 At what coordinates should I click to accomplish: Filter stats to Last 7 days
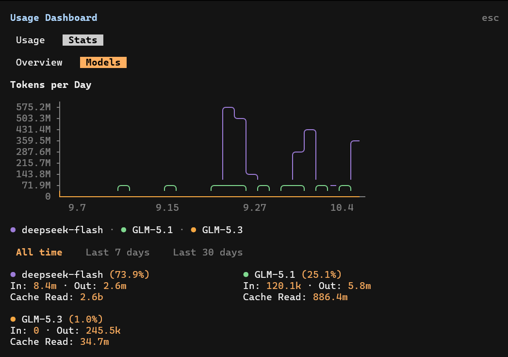point(117,252)
